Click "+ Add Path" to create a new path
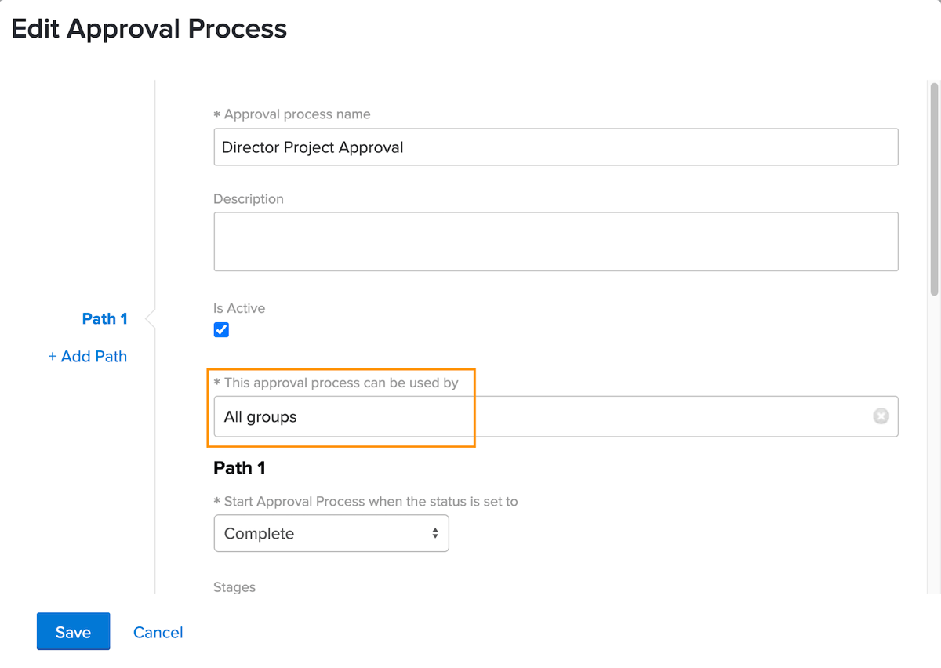The height and width of the screenshot is (668, 941). [87, 356]
